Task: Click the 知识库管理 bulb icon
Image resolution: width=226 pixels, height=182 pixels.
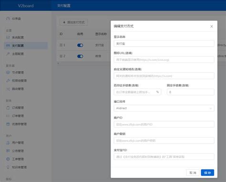Action: (8, 167)
